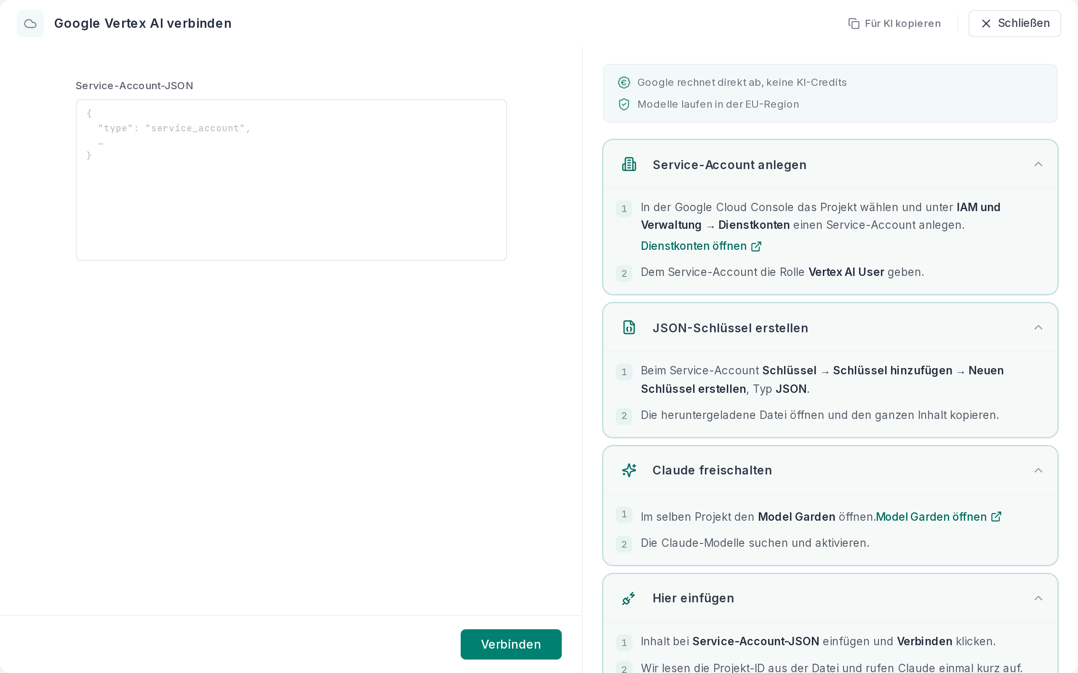Open the Model Garden öffnen link
Viewport: 1078px width, 673px height.
point(939,517)
